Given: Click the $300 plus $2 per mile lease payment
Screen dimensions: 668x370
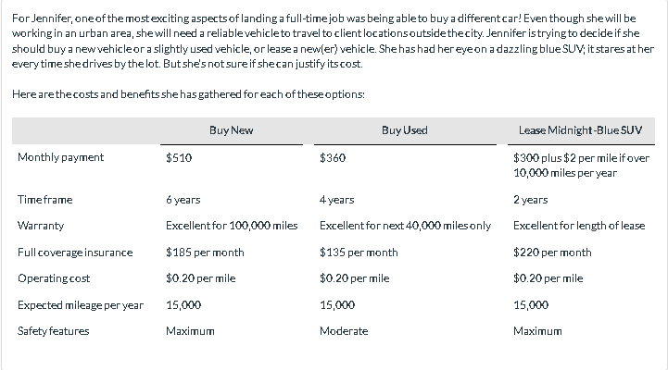Looking at the screenshot, I should (x=581, y=166).
